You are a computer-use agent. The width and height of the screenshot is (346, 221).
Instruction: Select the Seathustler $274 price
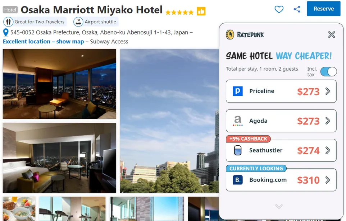click(308, 151)
